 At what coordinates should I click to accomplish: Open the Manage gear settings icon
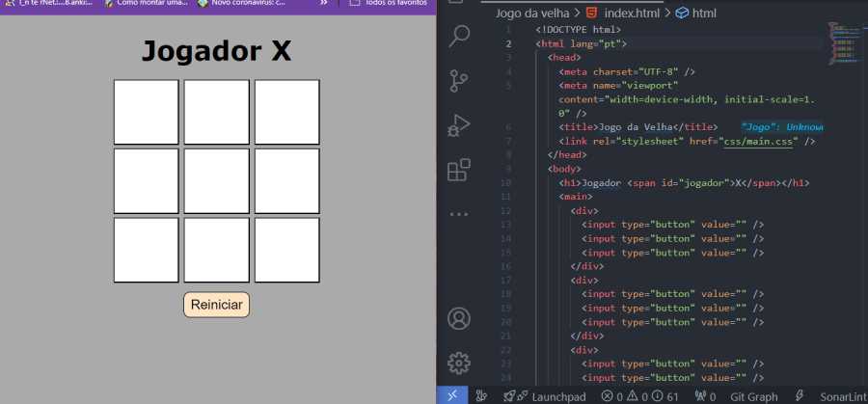459,363
